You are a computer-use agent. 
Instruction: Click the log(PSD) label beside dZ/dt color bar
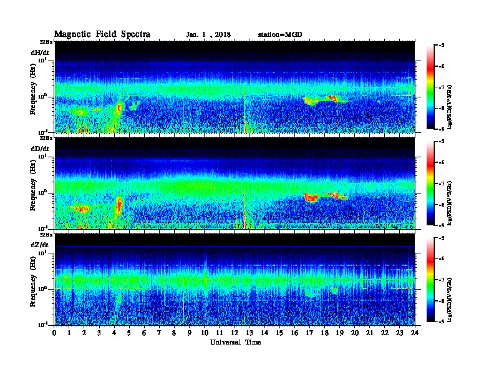tap(450, 300)
